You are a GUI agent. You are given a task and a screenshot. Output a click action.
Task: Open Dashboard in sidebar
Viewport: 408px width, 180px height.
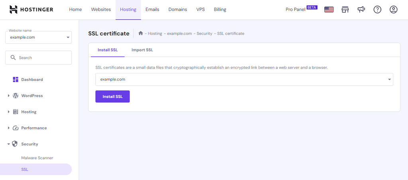click(32, 80)
